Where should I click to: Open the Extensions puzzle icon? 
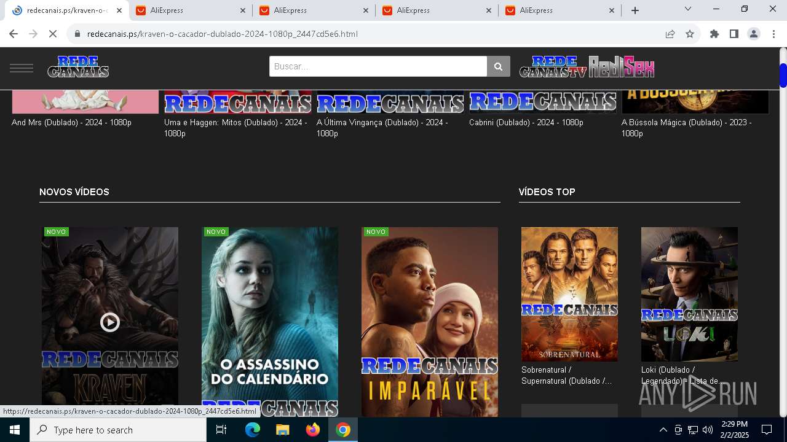coord(714,34)
